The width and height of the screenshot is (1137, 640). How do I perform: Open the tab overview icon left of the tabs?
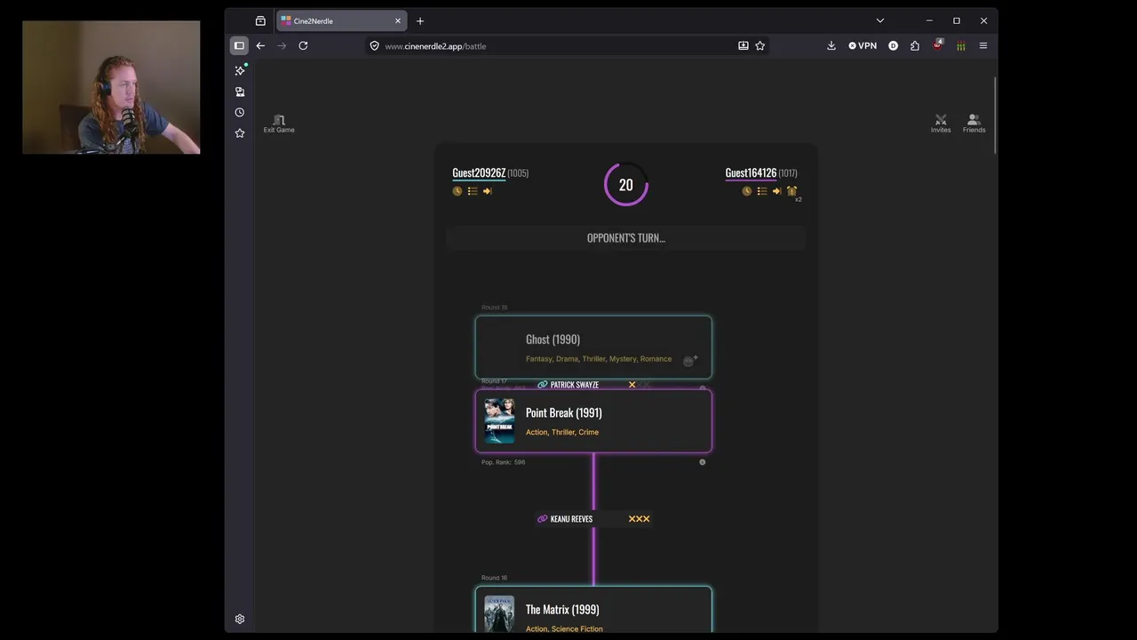tap(260, 20)
